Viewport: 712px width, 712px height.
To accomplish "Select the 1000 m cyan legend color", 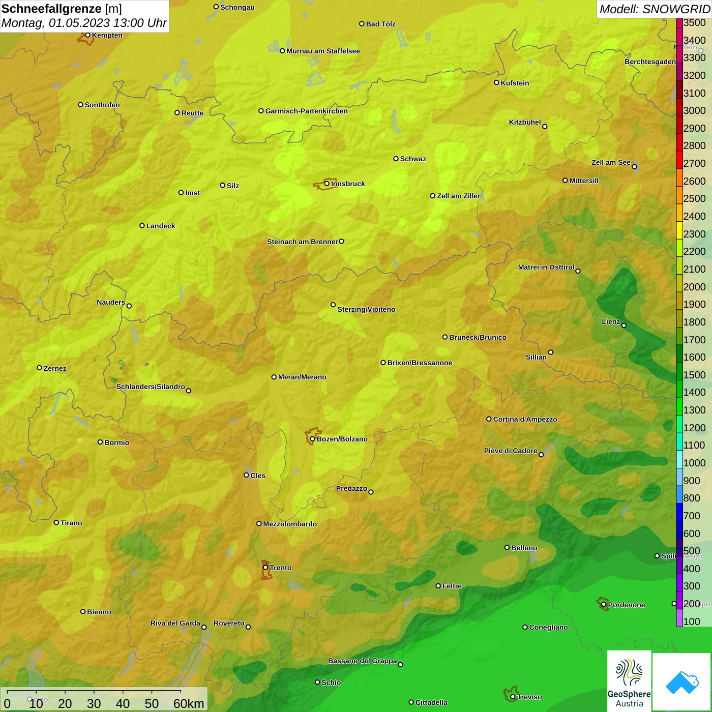I will (679, 459).
